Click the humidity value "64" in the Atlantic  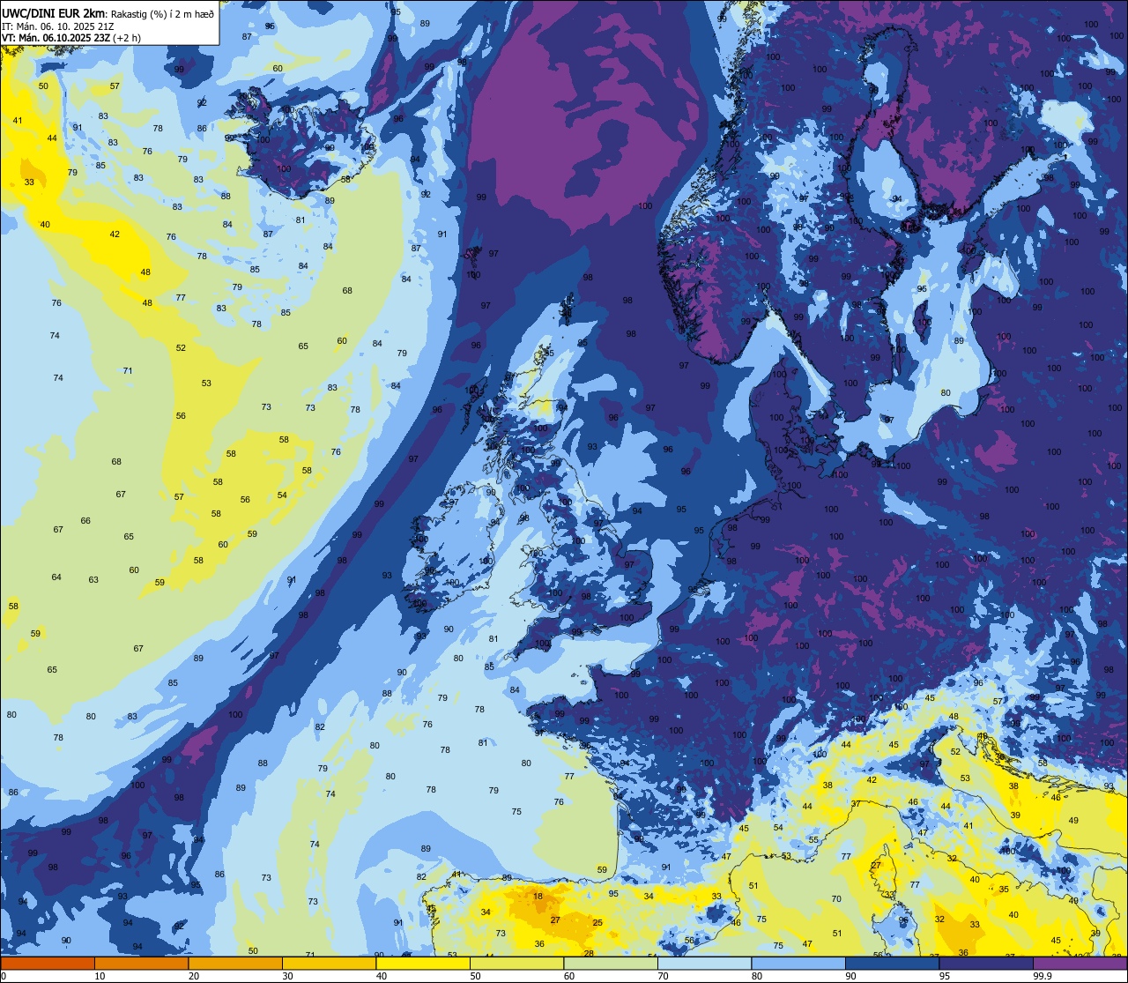[x=56, y=577]
